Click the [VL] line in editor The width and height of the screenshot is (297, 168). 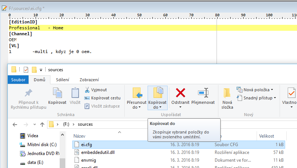[x=14, y=46]
